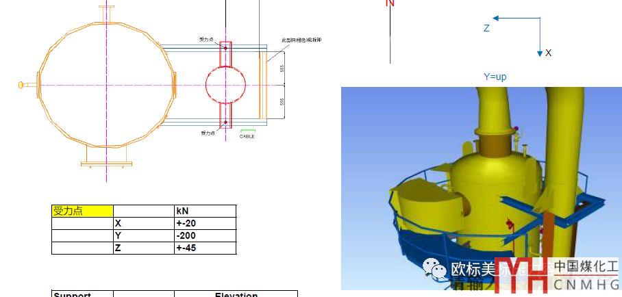Select the Support header cell
The height and width of the screenshot is (297, 622).
point(82,294)
